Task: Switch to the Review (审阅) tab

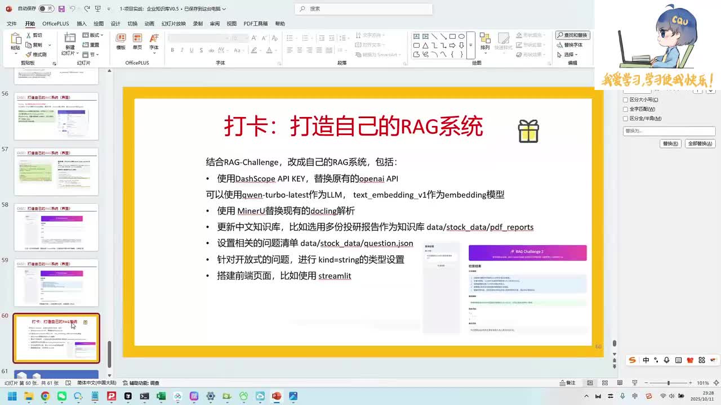Action: click(215, 24)
